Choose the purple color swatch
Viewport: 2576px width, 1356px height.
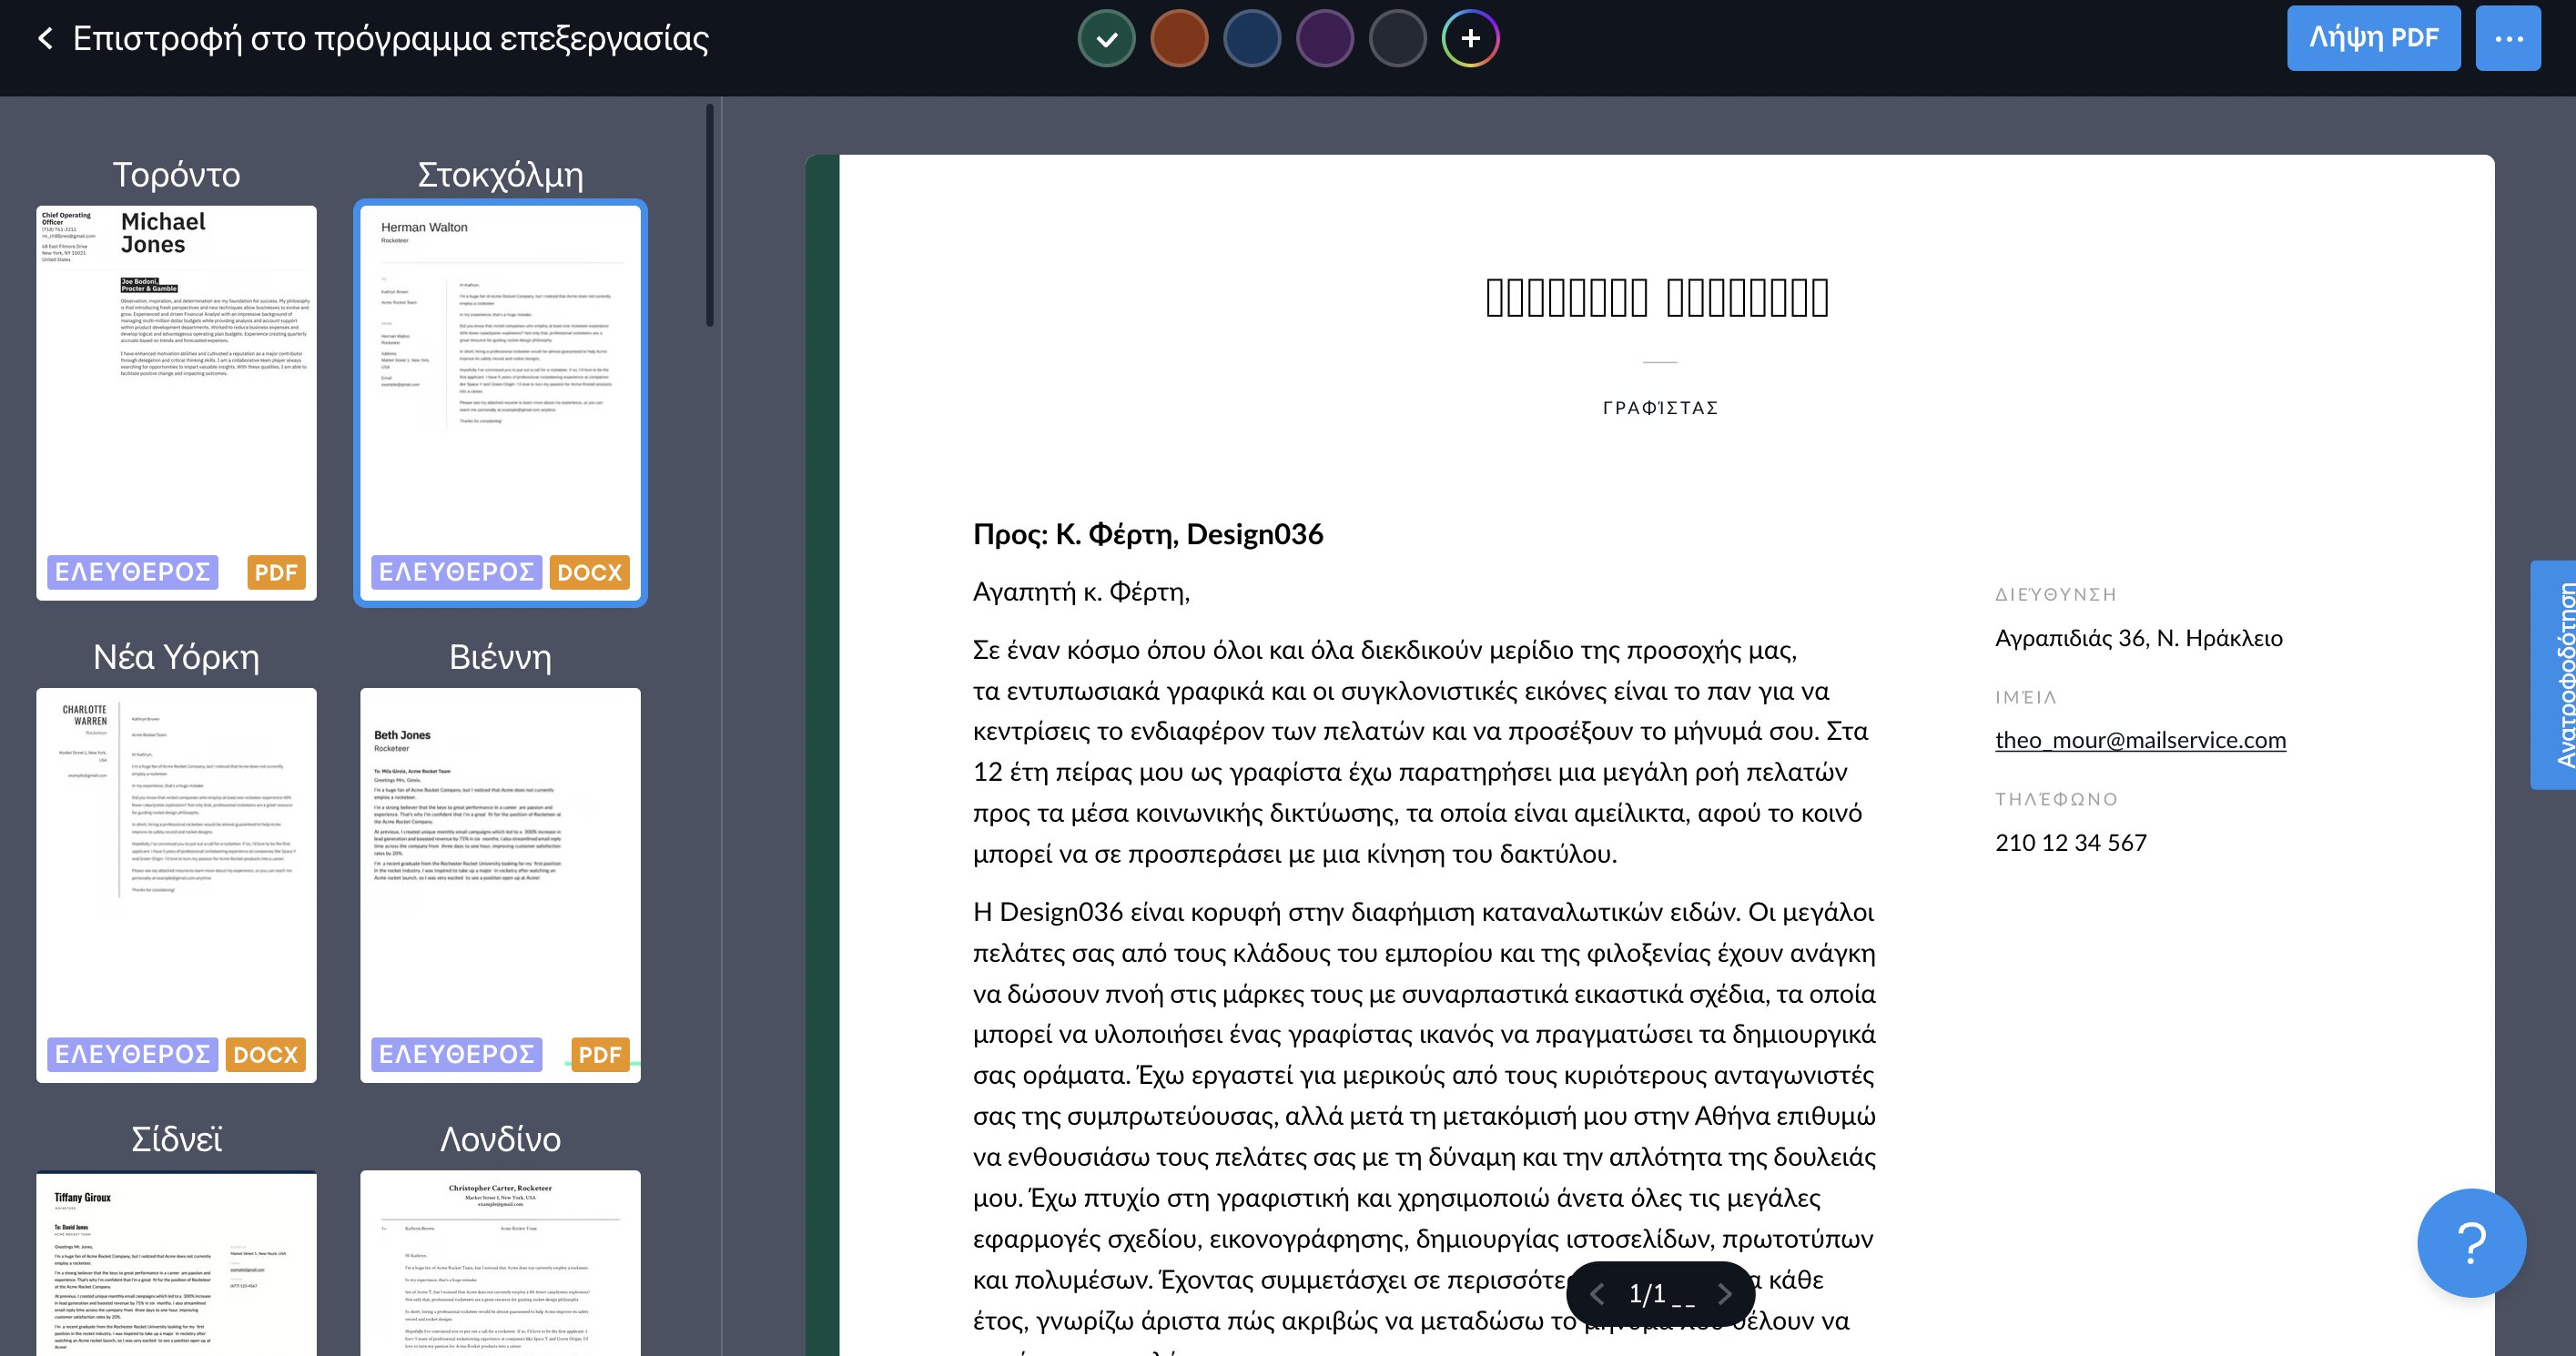click(1324, 39)
